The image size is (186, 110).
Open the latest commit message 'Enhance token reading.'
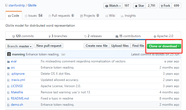43,54
